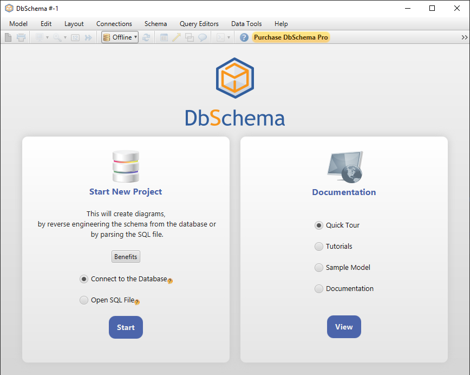Click the zoom magnifier toolbar icon

57,37
